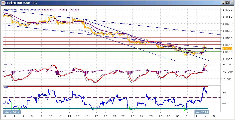This screenshot has width=235, height=120.
Task: Minimize the EUR/USD chart window
Action: point(224,3)
